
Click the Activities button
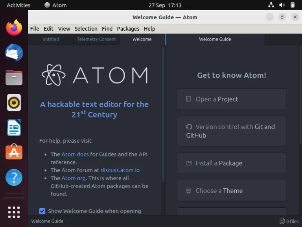(18, 5)
